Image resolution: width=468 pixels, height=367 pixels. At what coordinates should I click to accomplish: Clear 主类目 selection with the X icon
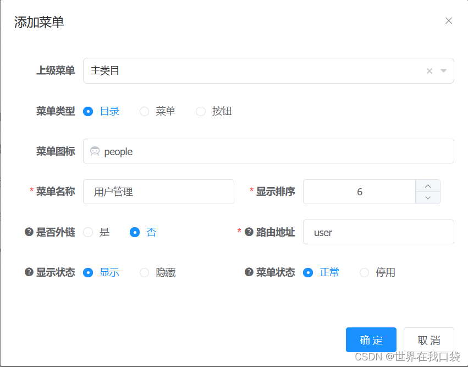(x=429, y=70)
